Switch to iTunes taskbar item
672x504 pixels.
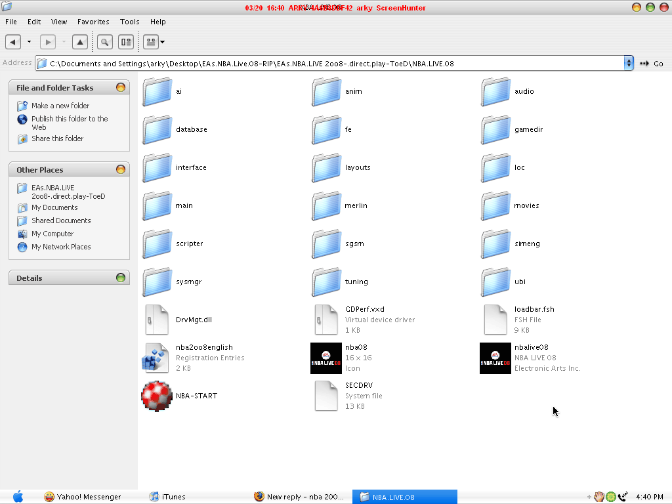tap(167, 497)
